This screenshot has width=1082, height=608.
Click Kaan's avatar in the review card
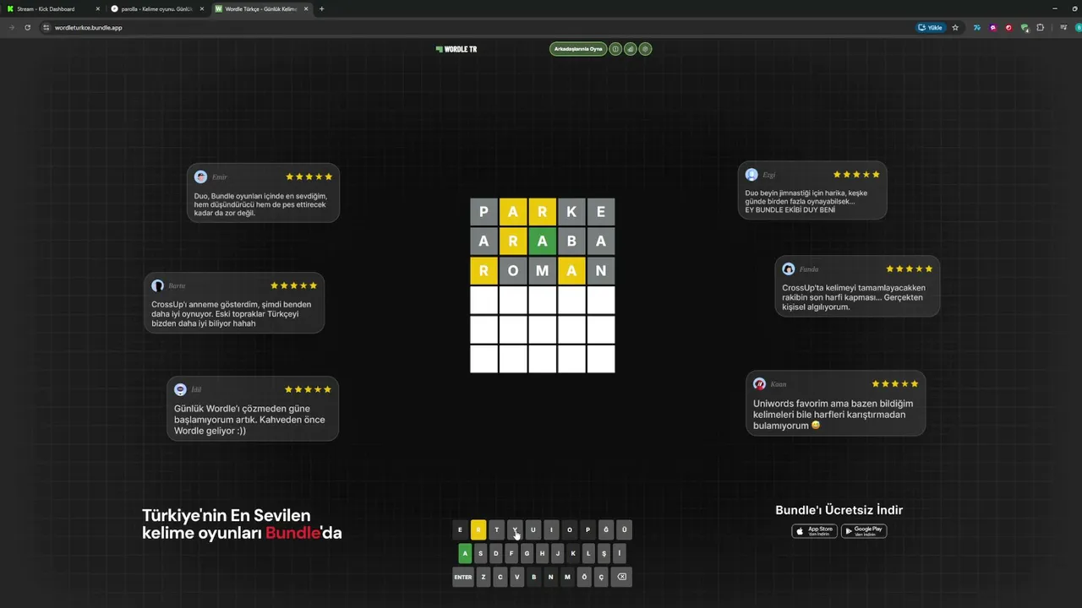[x=760, y=384]
